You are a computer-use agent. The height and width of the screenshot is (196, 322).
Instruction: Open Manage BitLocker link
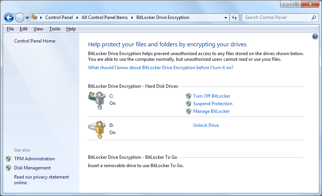pos(211,111)
